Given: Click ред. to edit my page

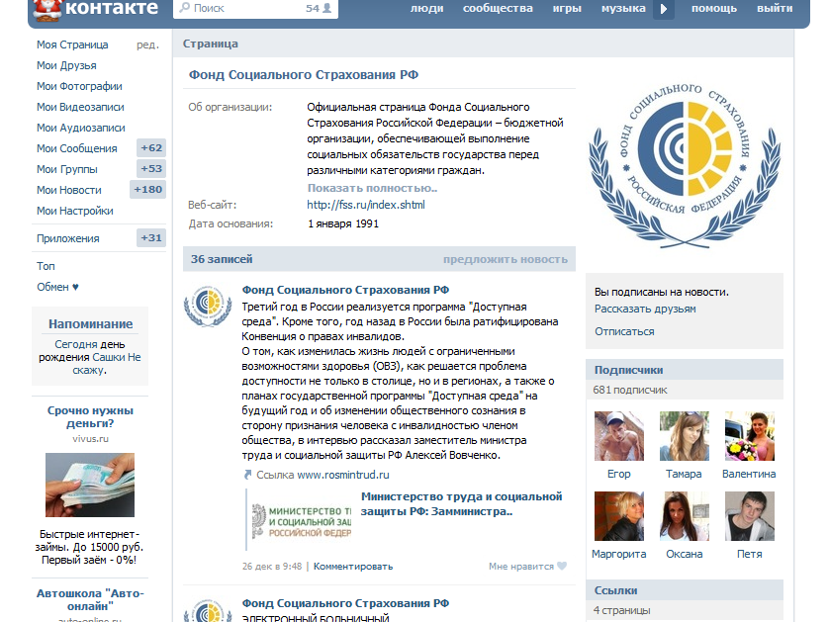Looking at the screenshot, I should tap(147, 44).
